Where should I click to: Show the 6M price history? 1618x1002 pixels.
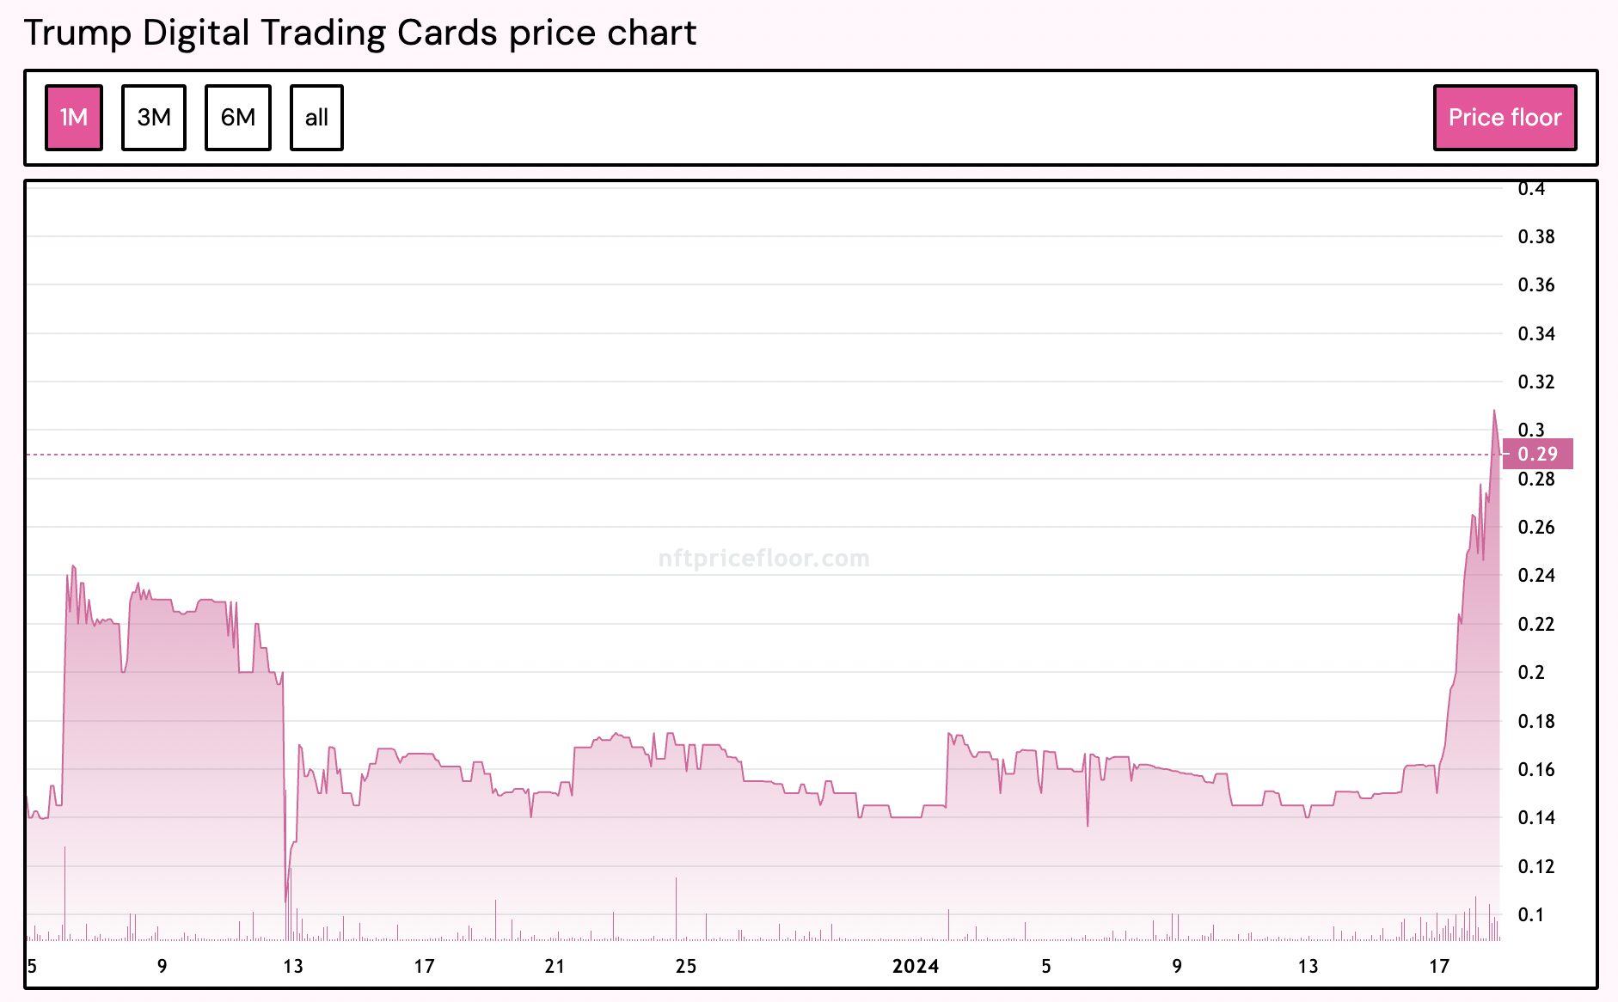[x=238, y=118]
